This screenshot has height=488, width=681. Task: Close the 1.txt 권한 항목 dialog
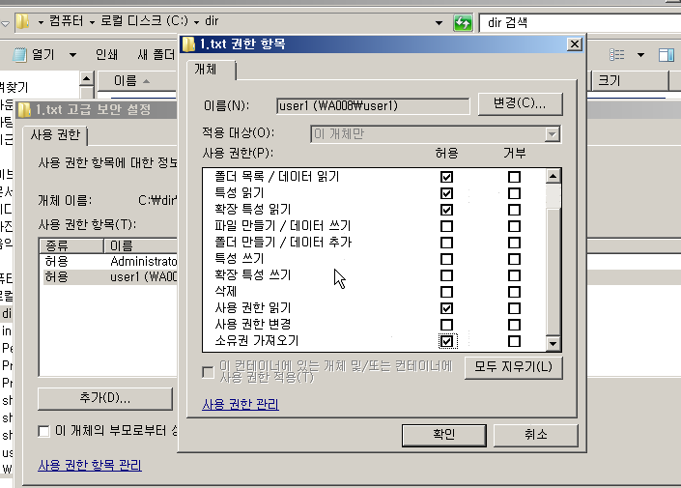tap(575, 43)
